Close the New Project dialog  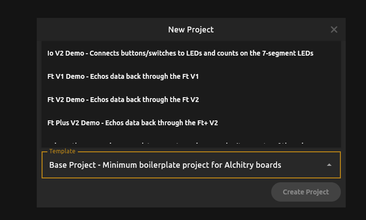point(334,29)
